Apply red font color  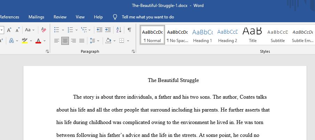click(38, 41)
